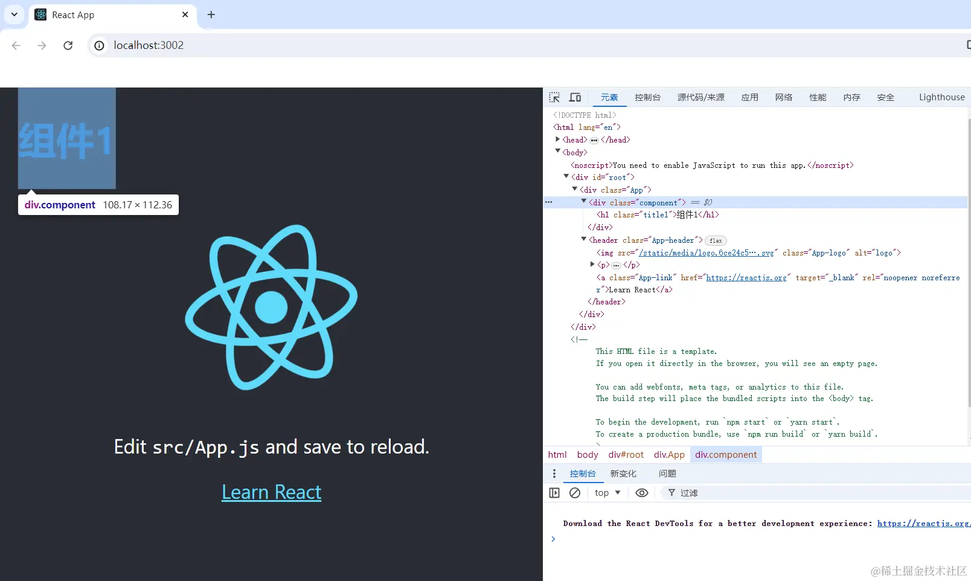Open the 源代码/来源 panel tab

(700, 97)
